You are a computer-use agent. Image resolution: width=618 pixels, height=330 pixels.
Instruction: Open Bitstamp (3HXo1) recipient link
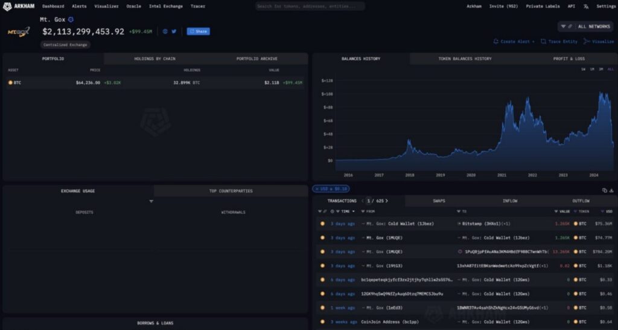pos(481,224)
